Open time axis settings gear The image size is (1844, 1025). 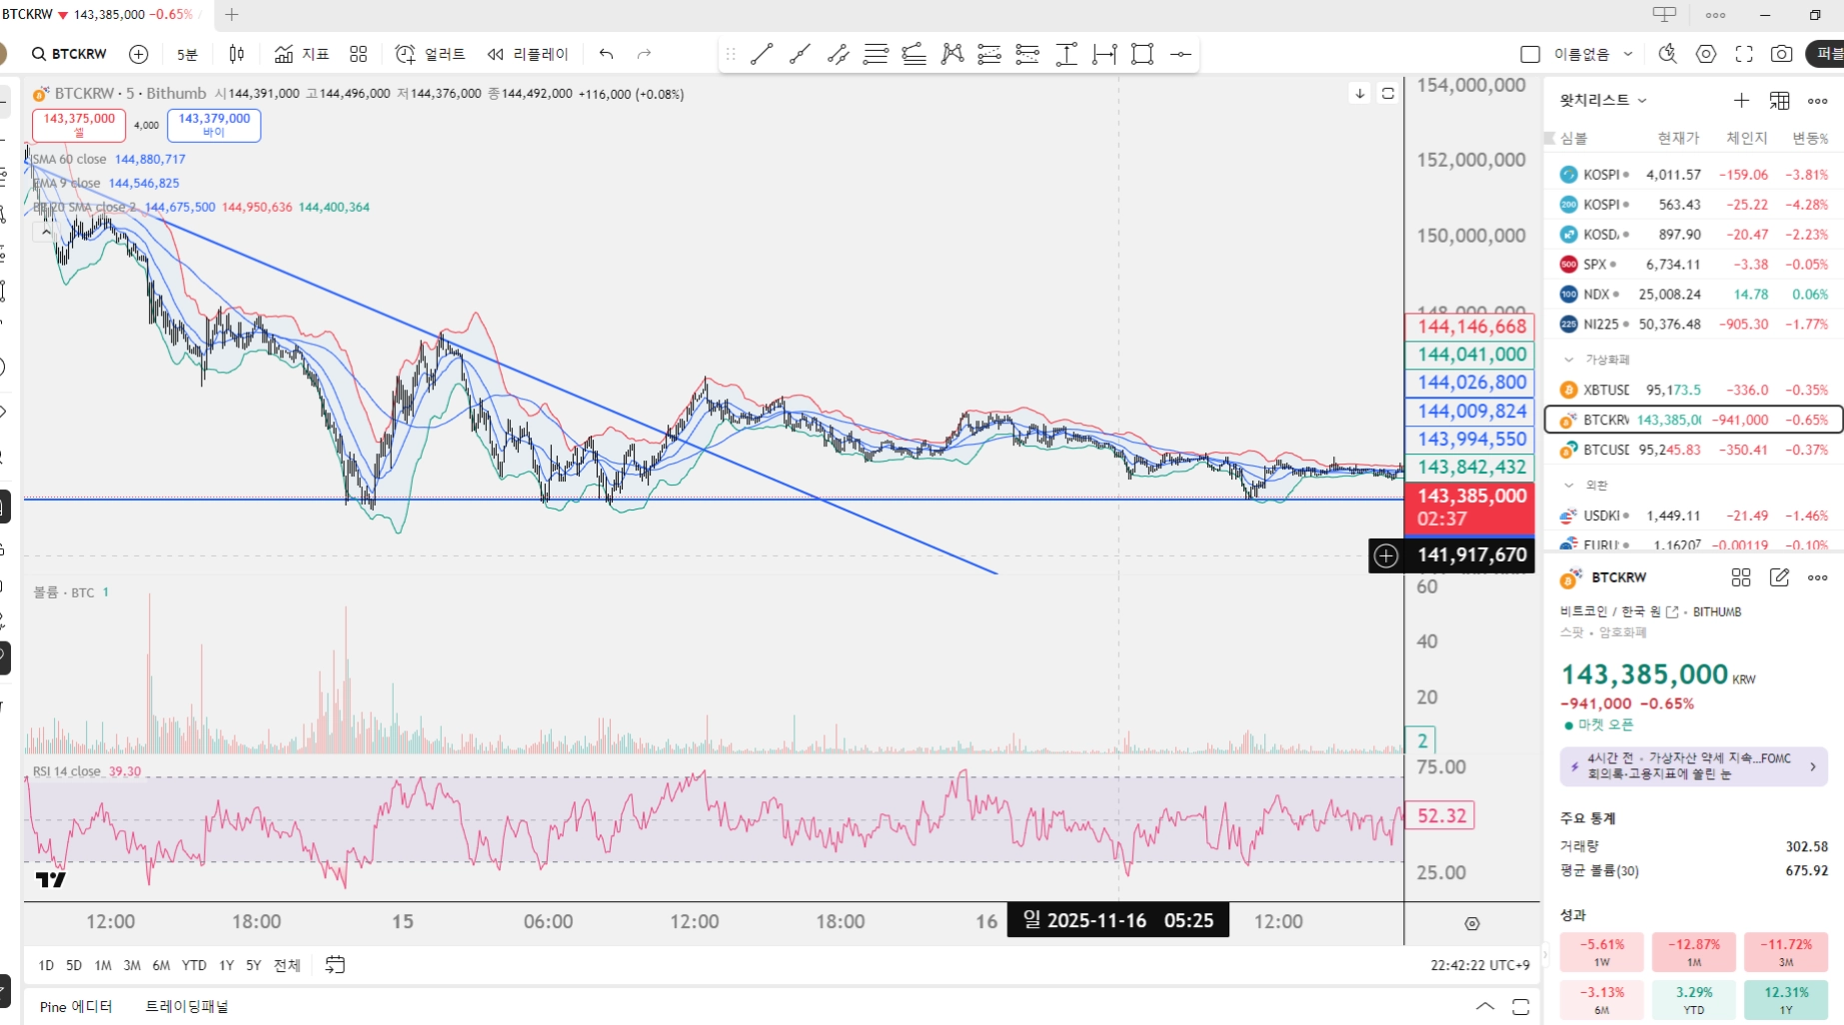point(1472,924)
